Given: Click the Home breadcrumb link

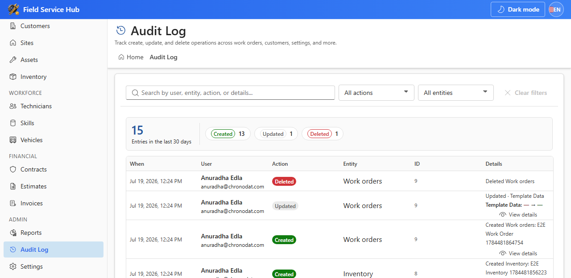Looking at the screenshot, I should tap(131, 57).
